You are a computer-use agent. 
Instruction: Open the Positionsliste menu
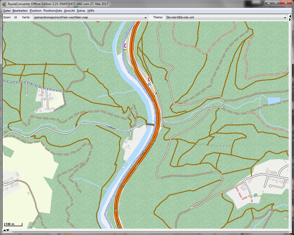[x=53, y=11]
